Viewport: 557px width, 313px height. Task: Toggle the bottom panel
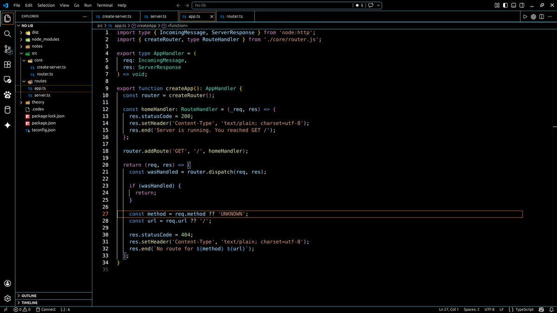tap(512, 5)
